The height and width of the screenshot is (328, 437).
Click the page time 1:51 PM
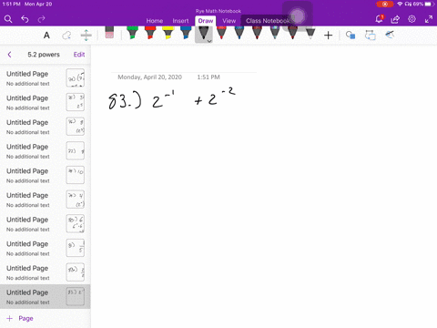(208, 77)
